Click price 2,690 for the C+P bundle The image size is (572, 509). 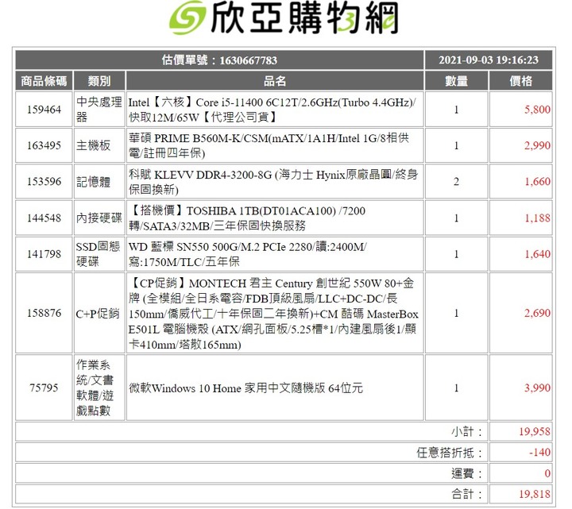tap(537, 313)
